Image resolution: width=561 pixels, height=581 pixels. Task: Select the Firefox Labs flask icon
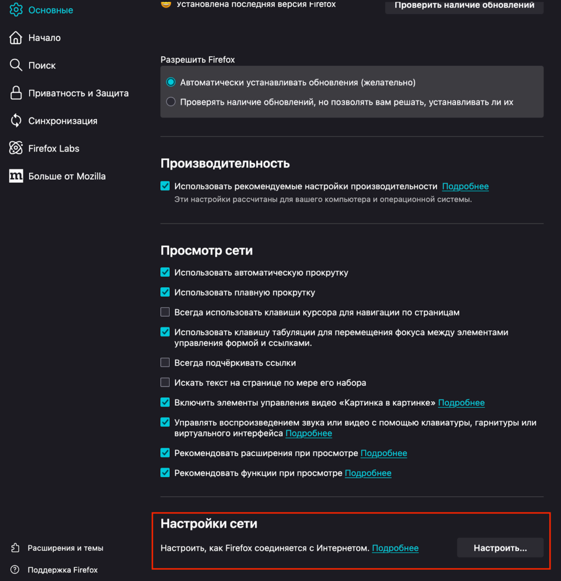pyautogui.click(x=15, y=148)
